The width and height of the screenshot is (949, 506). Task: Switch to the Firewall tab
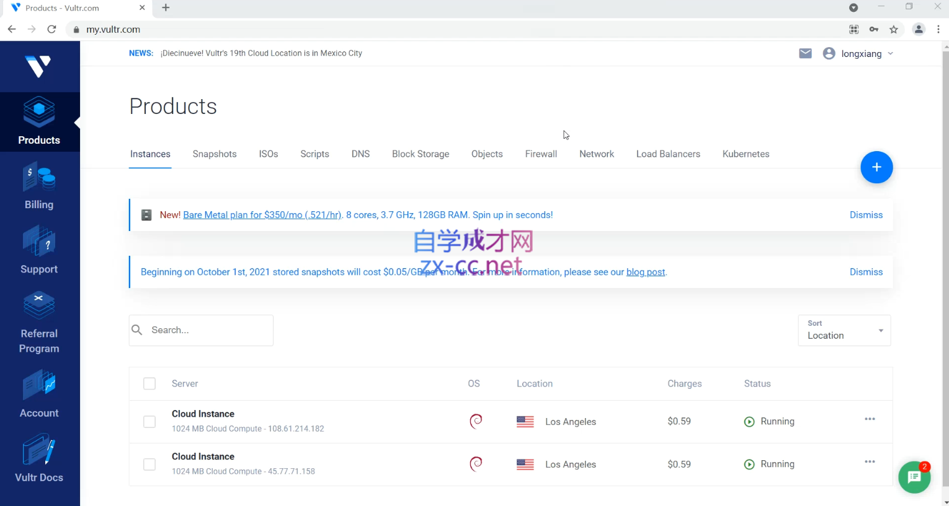(x=541, y=154)
